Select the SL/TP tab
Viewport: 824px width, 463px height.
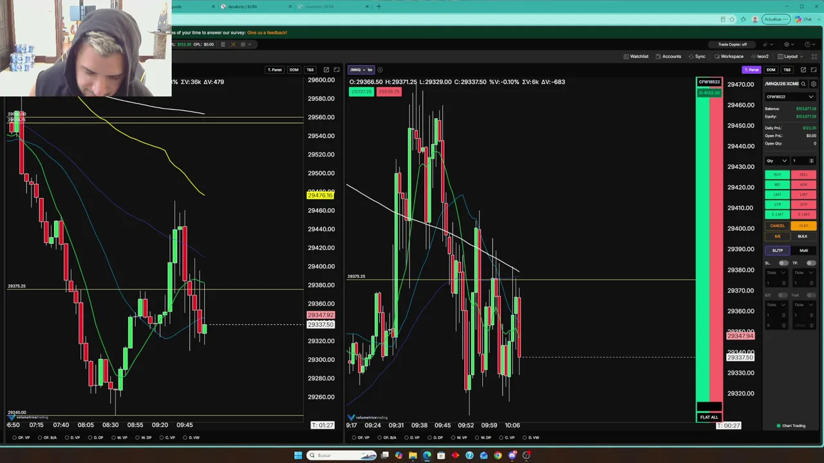[x=778, y=251]
